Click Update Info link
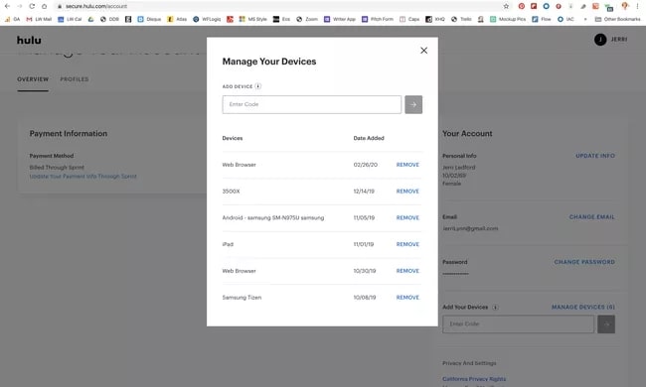This screenshot has height=387, width=646. point(595,156)
